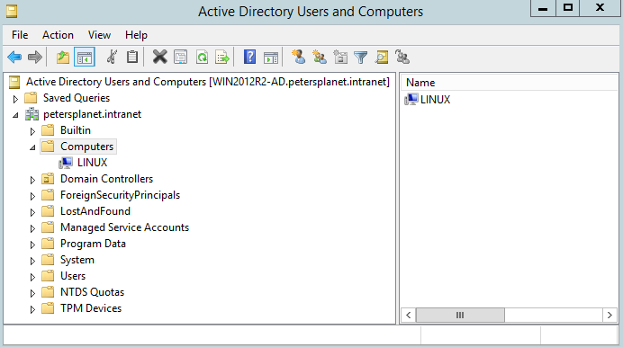This screenshot has height=347, width=623.
Task: Select the NTDS Quotas label
Action: coord(92,292)
